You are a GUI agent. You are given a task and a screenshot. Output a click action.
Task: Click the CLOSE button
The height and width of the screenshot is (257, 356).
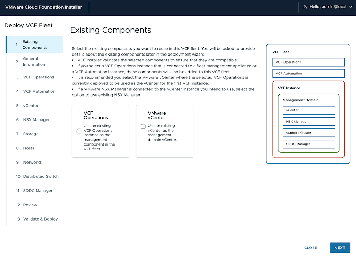pos(310,248)
